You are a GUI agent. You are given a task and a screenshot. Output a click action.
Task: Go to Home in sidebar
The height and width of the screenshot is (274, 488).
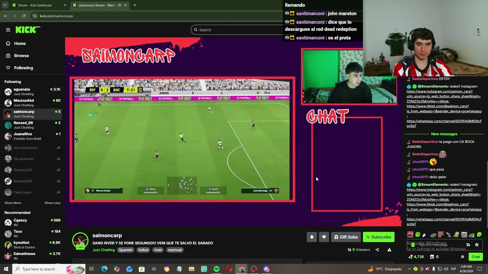[x=20, y=43]
